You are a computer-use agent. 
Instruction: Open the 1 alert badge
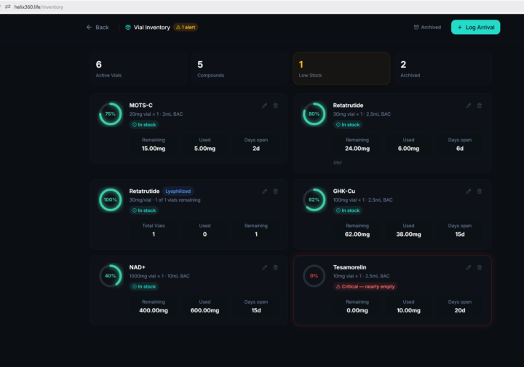(x=186, y=28)
